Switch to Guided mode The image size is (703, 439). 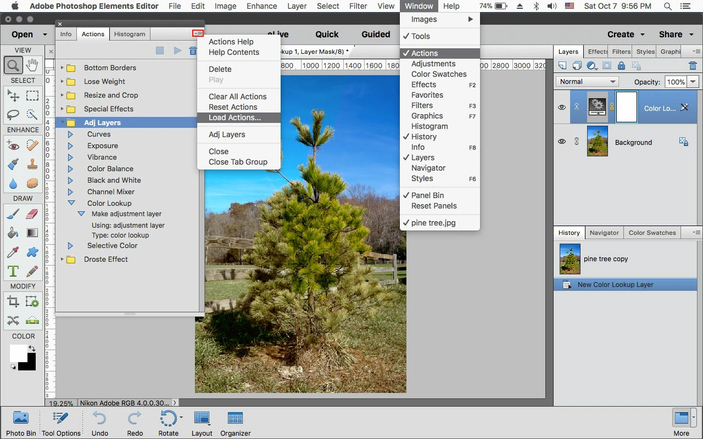376,34
